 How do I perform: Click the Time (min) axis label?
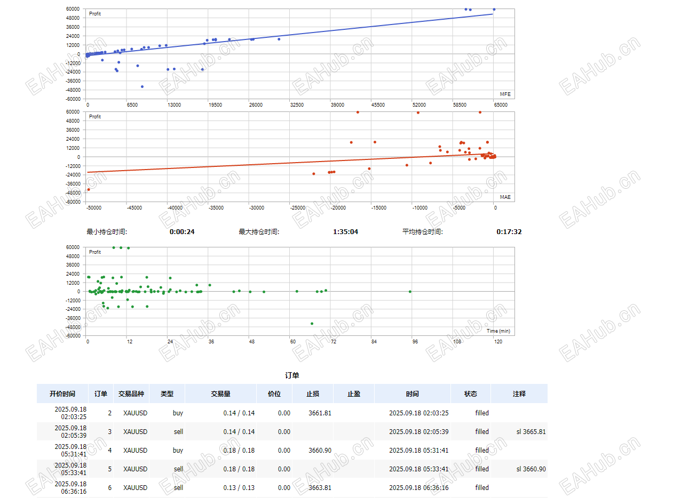coord(498,331)
